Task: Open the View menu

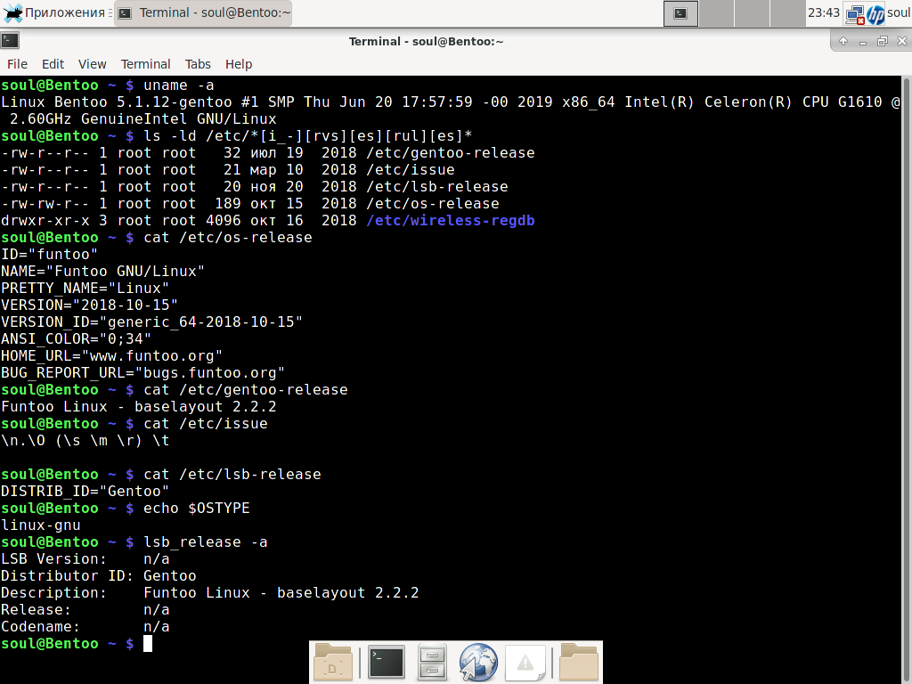Action: (x=92, y=64)
